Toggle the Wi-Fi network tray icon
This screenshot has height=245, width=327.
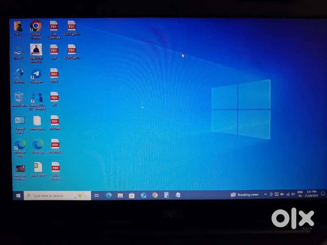point(288,194)
